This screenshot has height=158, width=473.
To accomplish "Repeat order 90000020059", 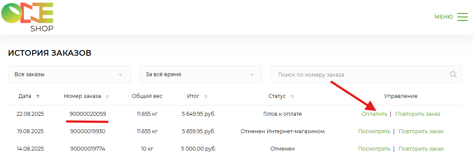I will pyautogui.click(x=418, y=114).
